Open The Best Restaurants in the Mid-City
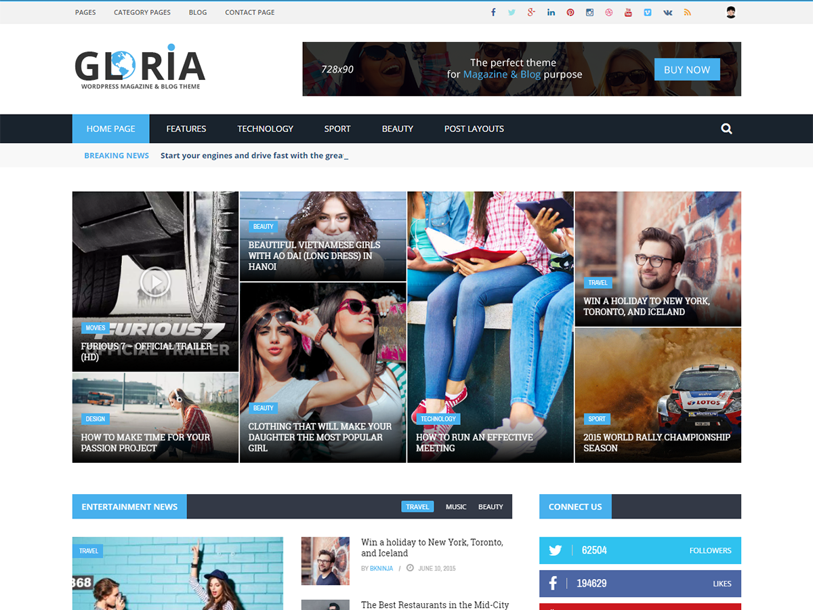This screenshot has width=813, height=610. pos(435,605)
